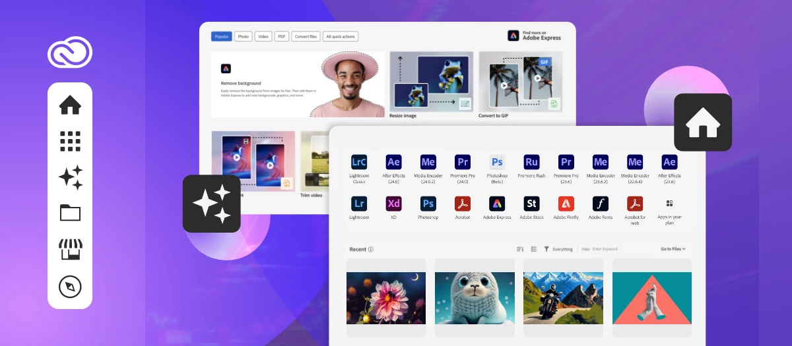Open the Everything filter in Recent
This screenshot has height=346, width=792.
click(x=558, y=249)
